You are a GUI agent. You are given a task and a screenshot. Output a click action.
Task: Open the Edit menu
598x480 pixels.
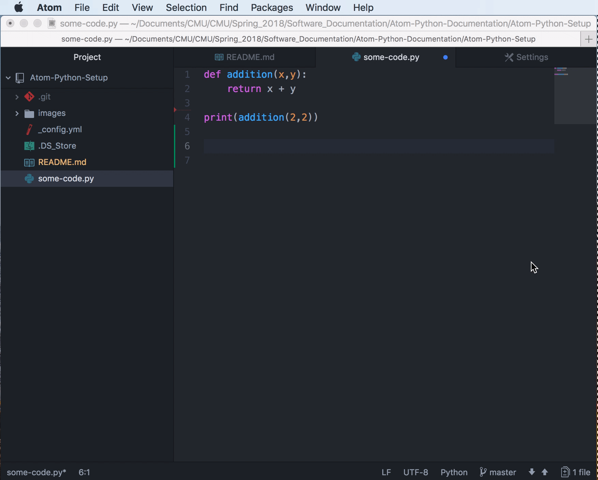110,7
